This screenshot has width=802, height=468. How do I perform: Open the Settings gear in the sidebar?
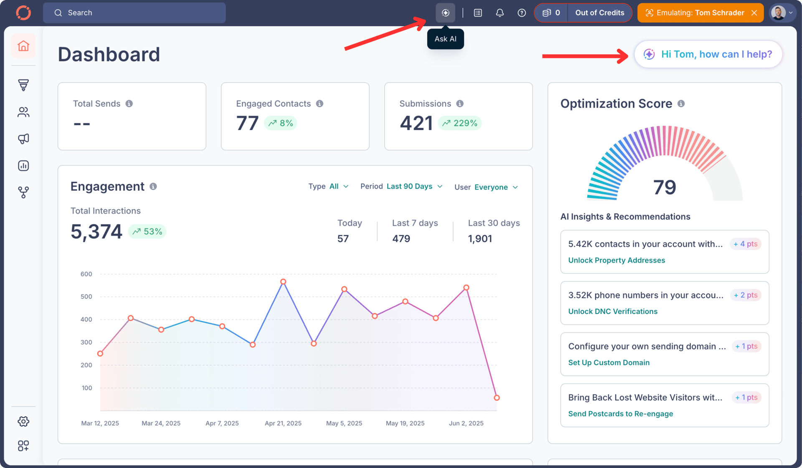pyautogui.click(x=23, y=421)
